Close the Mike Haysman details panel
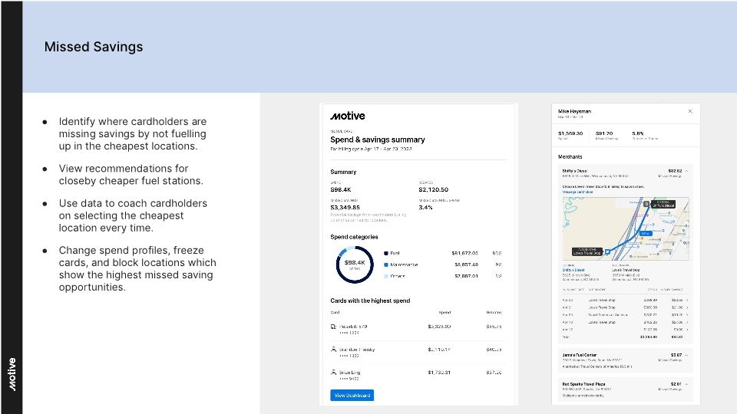The height and width of the screenshot is (414, 737). tap(690, 111)
